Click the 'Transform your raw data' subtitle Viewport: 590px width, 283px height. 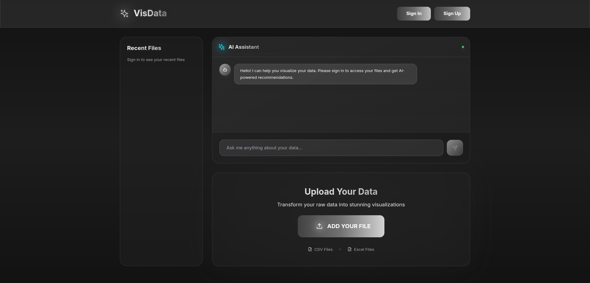click(341, 205)
